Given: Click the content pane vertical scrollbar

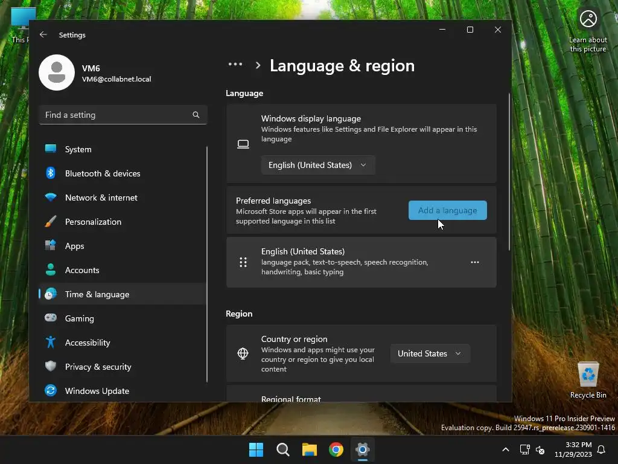Looking at the screenshot, I should click(x=509, y=172).
